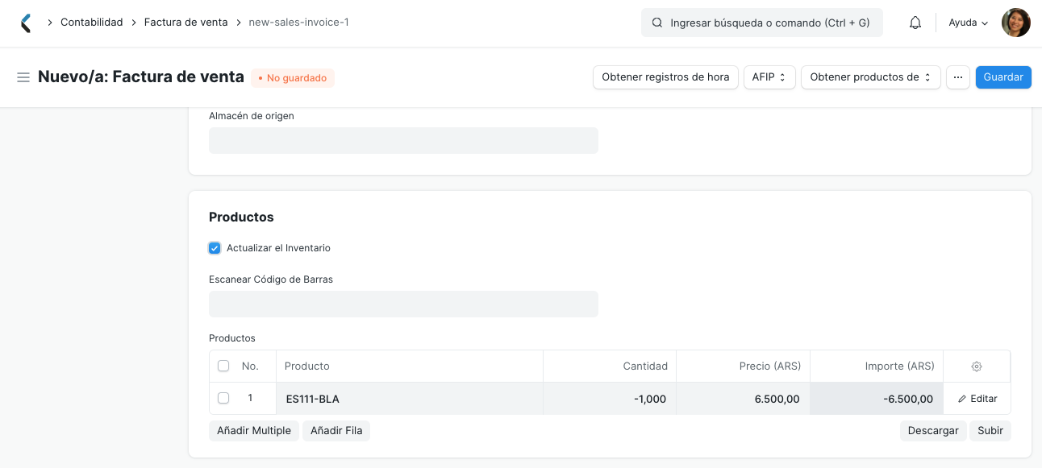Viewport: 1042px width, 468px height.
Task: Click Añadir Fila to add a row
Action: click(336, 430)
